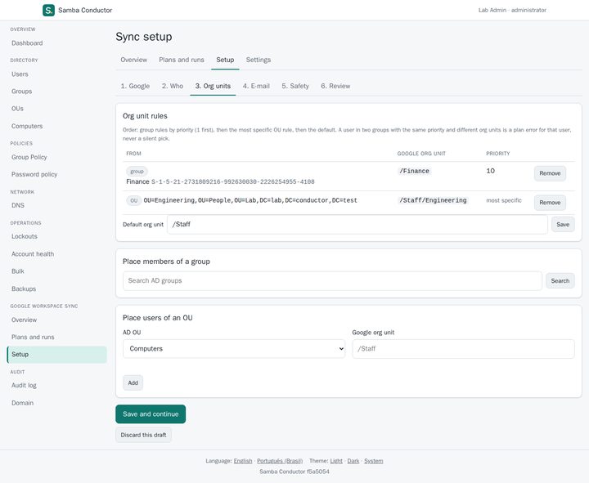Select step 3. Org units
This screenshot has height=483, width=589.
click(x=213, y=87)
